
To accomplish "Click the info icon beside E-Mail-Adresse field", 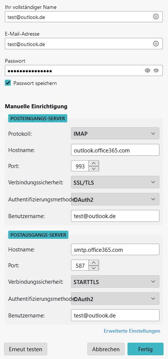I will (156, 44).
